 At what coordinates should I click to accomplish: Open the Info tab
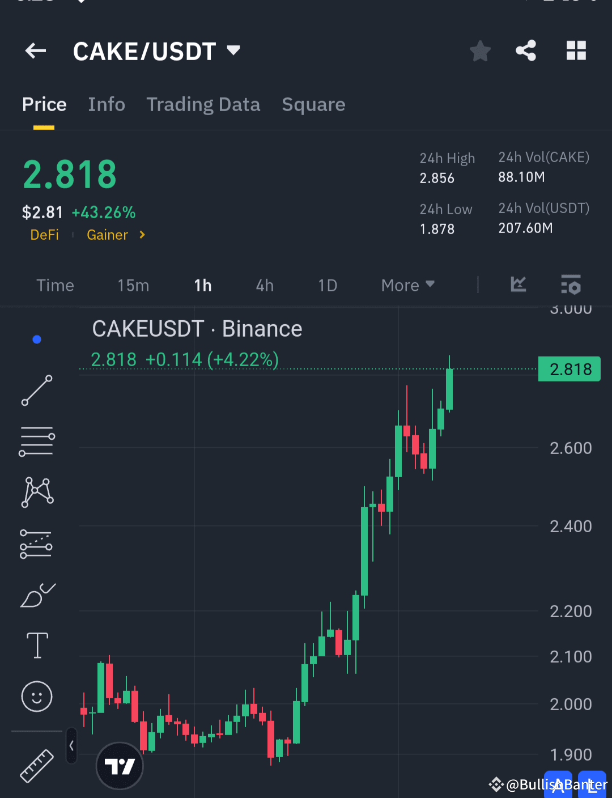click(x=107, y=104)
